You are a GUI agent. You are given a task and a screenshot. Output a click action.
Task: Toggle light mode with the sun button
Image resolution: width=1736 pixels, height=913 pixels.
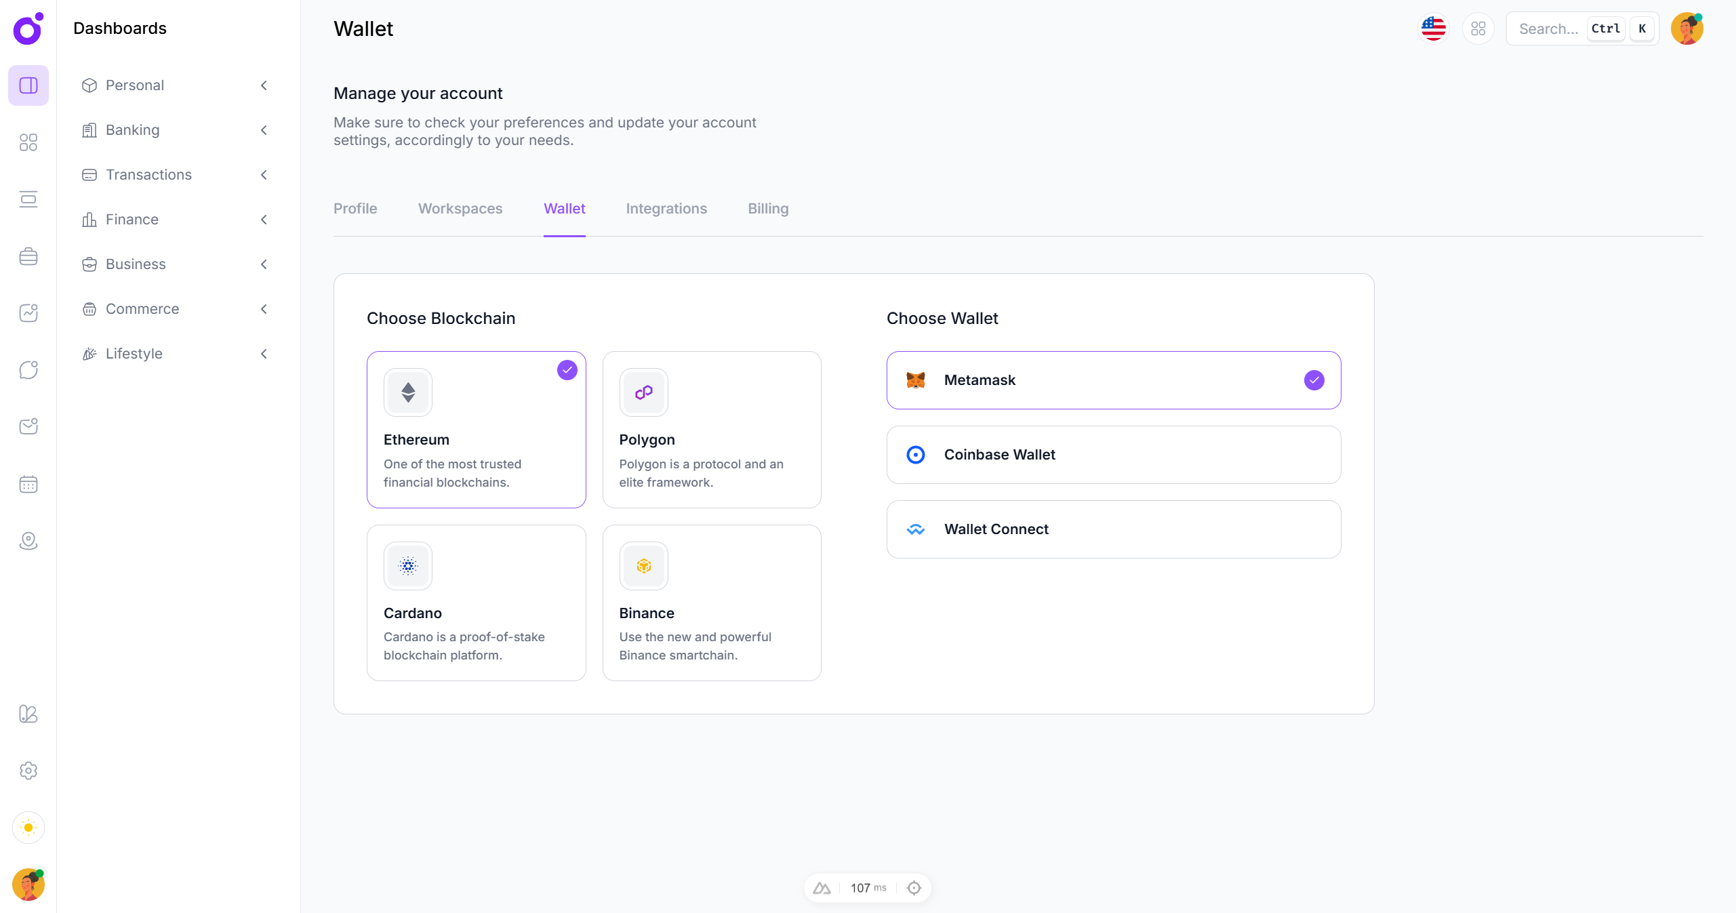pos(28,828)
